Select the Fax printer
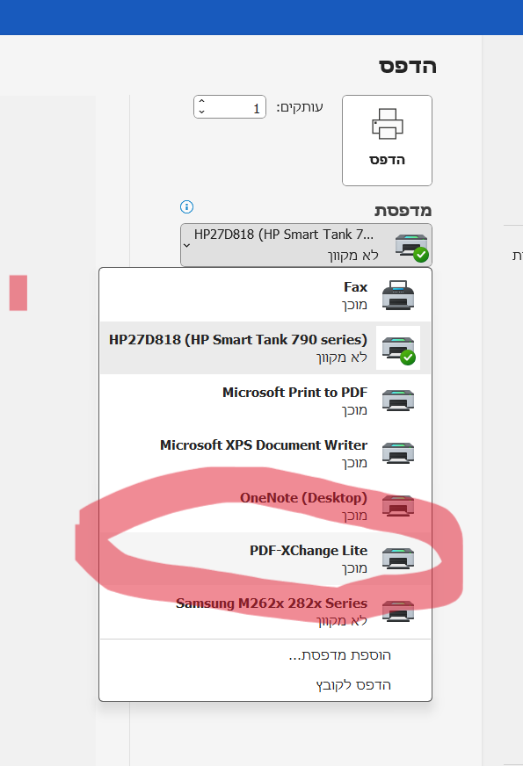Viewport: 523px width, 766px height. pos(265,295)
